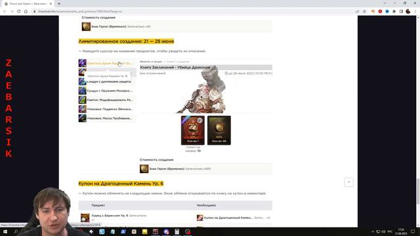
Task: Open the browser home page
Action: pyautogui.click(x=26, y=12)
